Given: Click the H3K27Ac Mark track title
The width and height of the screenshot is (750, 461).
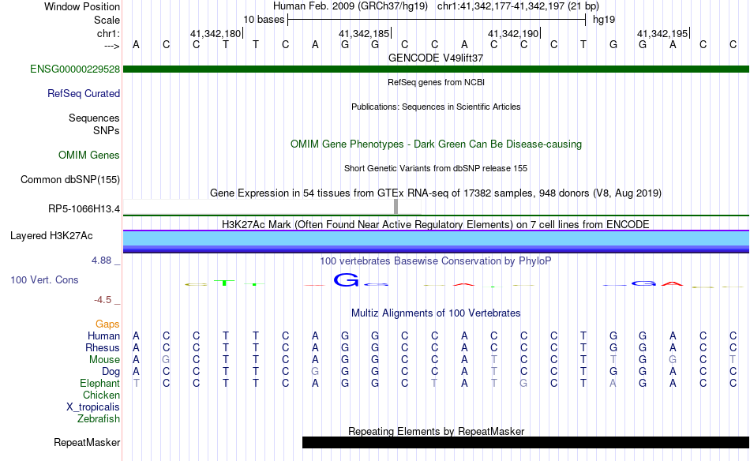Looking at the screenshot, I should pyautogui.click(x=436, y=225).
